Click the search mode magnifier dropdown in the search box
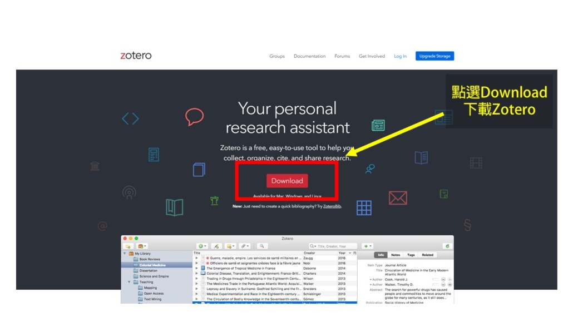573x322 pixels. pos(314,246)
